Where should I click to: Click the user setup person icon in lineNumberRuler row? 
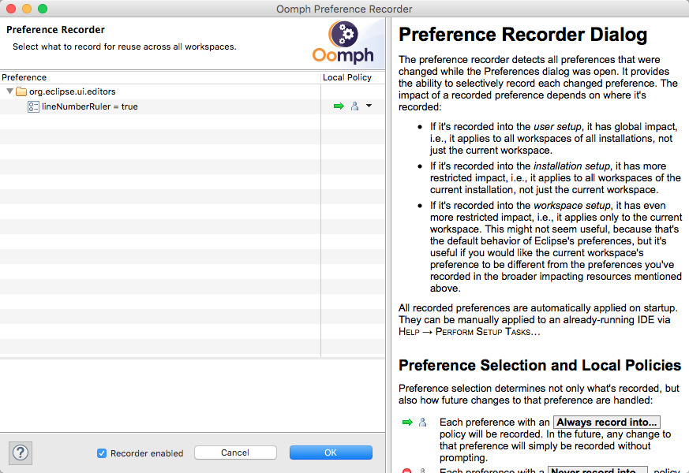coord(354,106)
